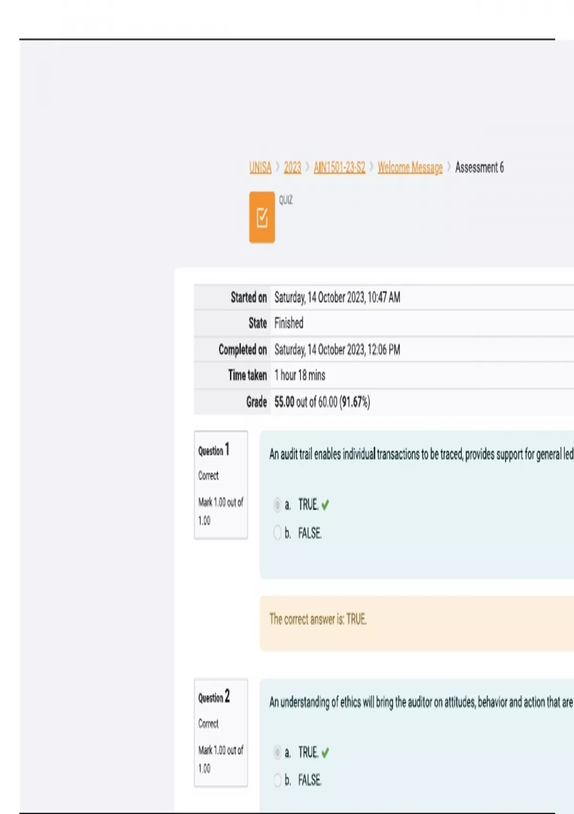The image size is (574, 814).
Task: Open the UNISA breadcrumb link
Action: pos(260,168)
